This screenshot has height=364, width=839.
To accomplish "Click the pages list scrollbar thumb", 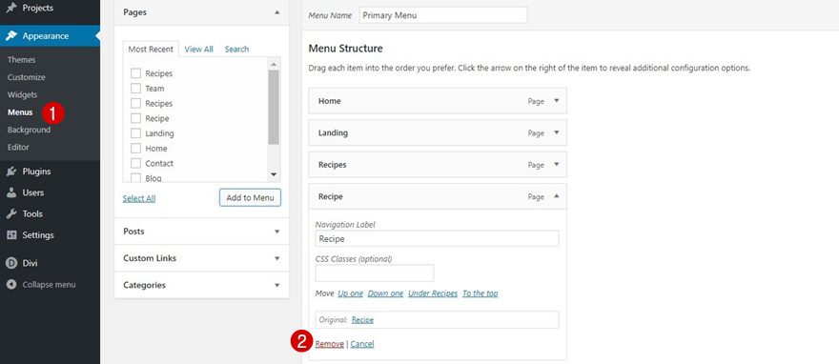I will pos(274,107).
